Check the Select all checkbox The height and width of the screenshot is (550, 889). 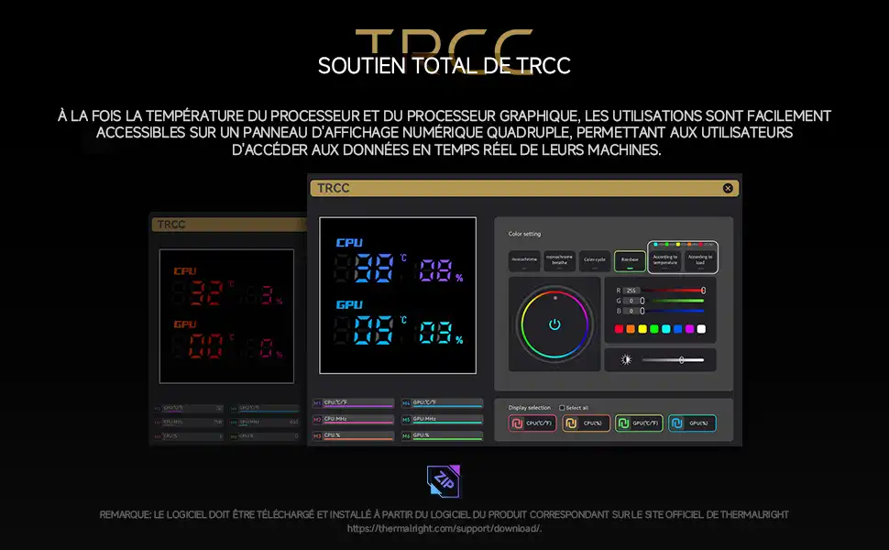pos(563,407)
